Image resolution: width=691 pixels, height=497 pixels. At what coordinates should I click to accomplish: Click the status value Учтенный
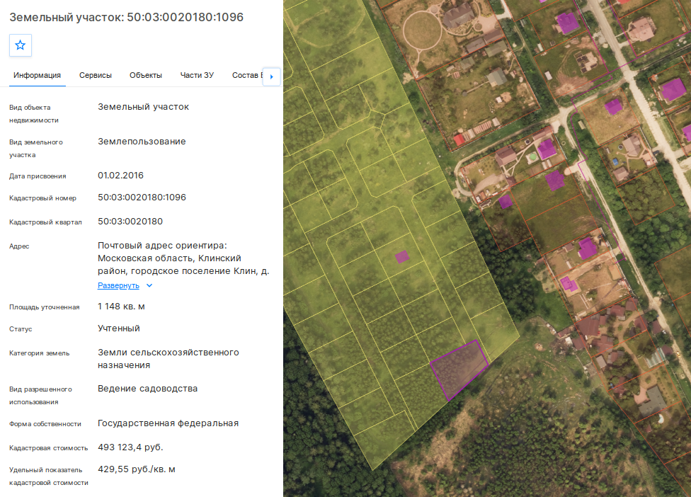click(119, 329)
